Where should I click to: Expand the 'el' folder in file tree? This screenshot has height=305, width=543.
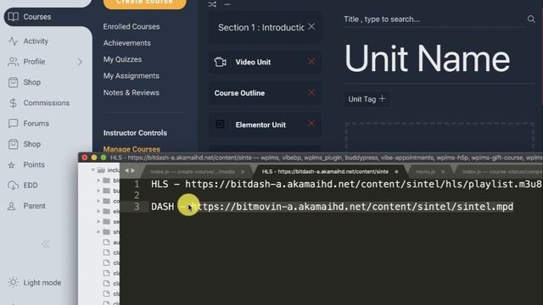pos(98,211)
